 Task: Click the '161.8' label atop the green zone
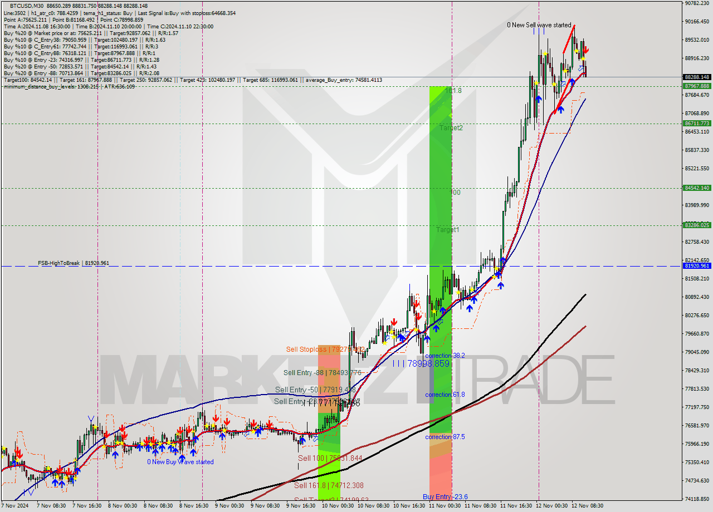click(453, 90)
